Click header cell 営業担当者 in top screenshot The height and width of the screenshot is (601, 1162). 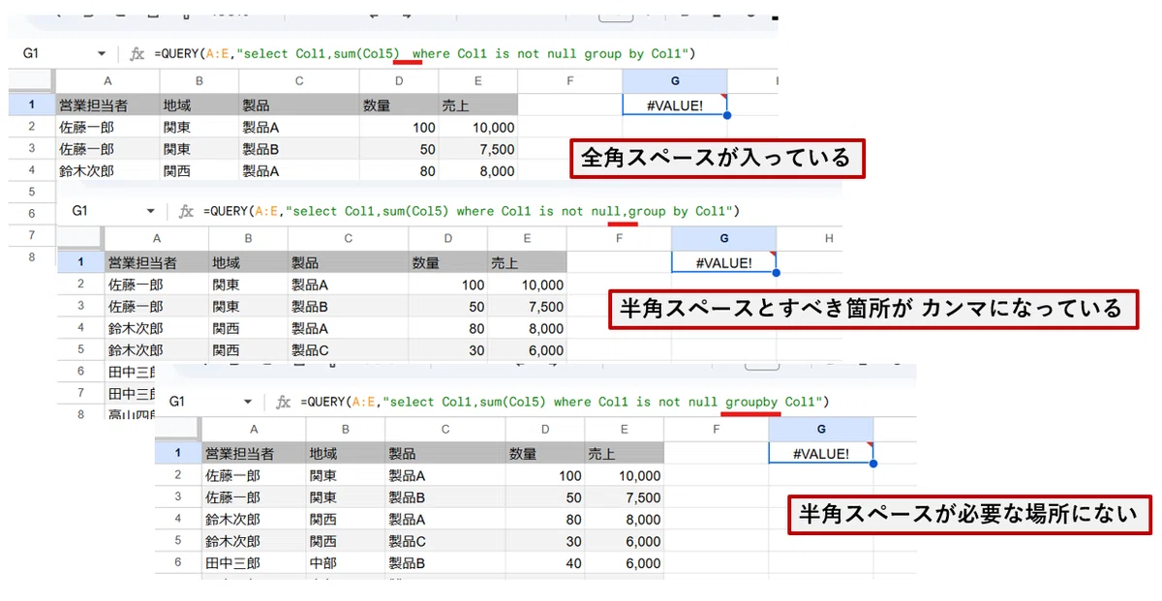click(x=107, y=105)
